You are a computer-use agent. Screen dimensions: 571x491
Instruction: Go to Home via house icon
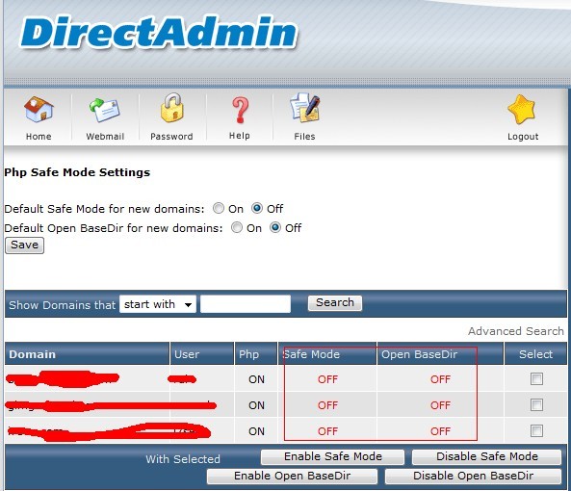click(39, 109)
